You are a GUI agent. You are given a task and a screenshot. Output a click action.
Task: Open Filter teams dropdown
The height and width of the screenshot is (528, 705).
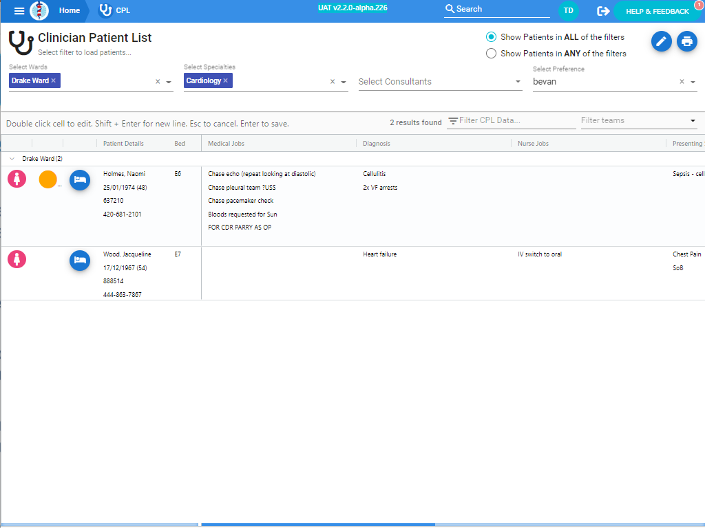(x=639, y=120)
